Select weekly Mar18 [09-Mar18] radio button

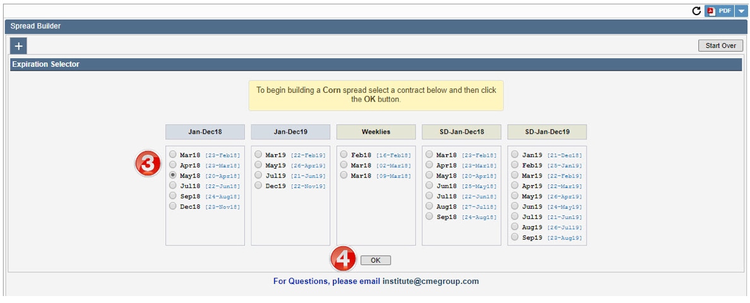[x=343, y=175]
